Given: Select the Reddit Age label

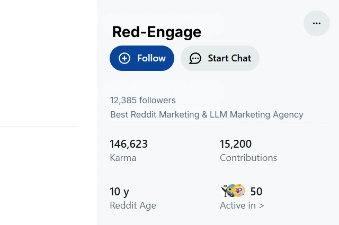Looking at the screenshot, I should click(133, 205).
